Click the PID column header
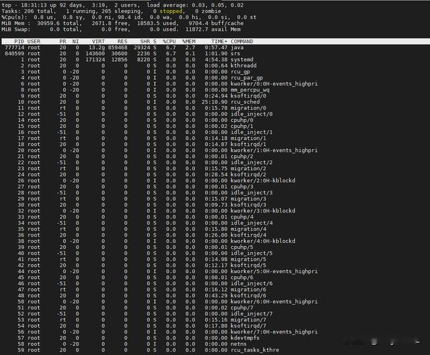Screen dimensions: 430x355 (19, 42)
